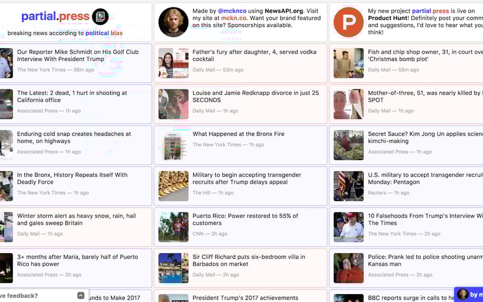This screenshot has width=483, height=302.
Task: Click the Puerto Rico CNN story thumbnail
Action: click(x=173, y=227)
